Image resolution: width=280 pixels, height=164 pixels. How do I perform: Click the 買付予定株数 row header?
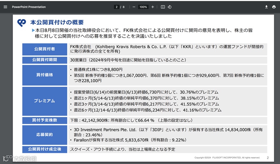[x=45, y=120]
